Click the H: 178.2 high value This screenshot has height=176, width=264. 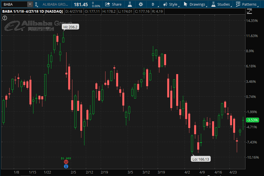109,12
